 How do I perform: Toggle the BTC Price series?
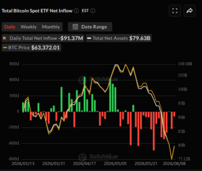31,48
